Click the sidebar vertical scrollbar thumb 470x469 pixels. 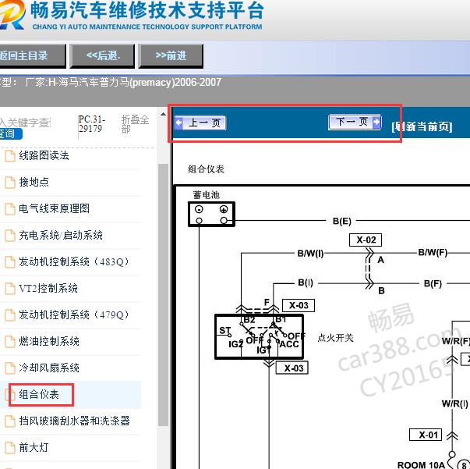(x=163, y=295)
